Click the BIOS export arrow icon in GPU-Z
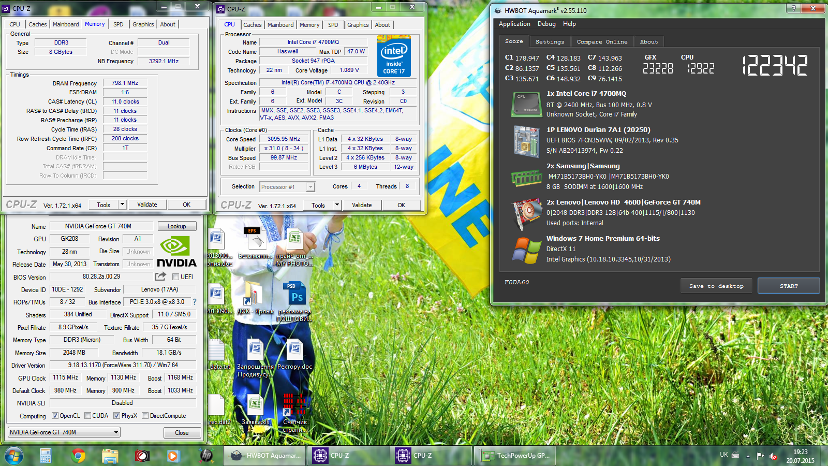Screen dimensions: 828x466 (160, 276)
